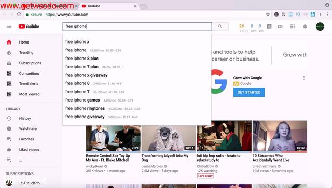Click the Subscriptions sidebar icon
Image resolution: width=332 pixels, height=188 pixels.
[9, 63]
